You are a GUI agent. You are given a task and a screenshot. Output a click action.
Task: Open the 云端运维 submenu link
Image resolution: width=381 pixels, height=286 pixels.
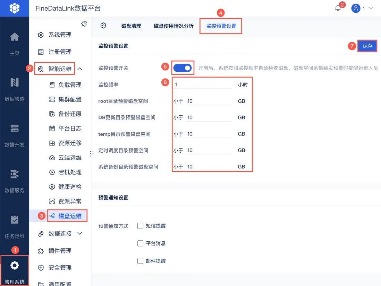click(70, 158)
